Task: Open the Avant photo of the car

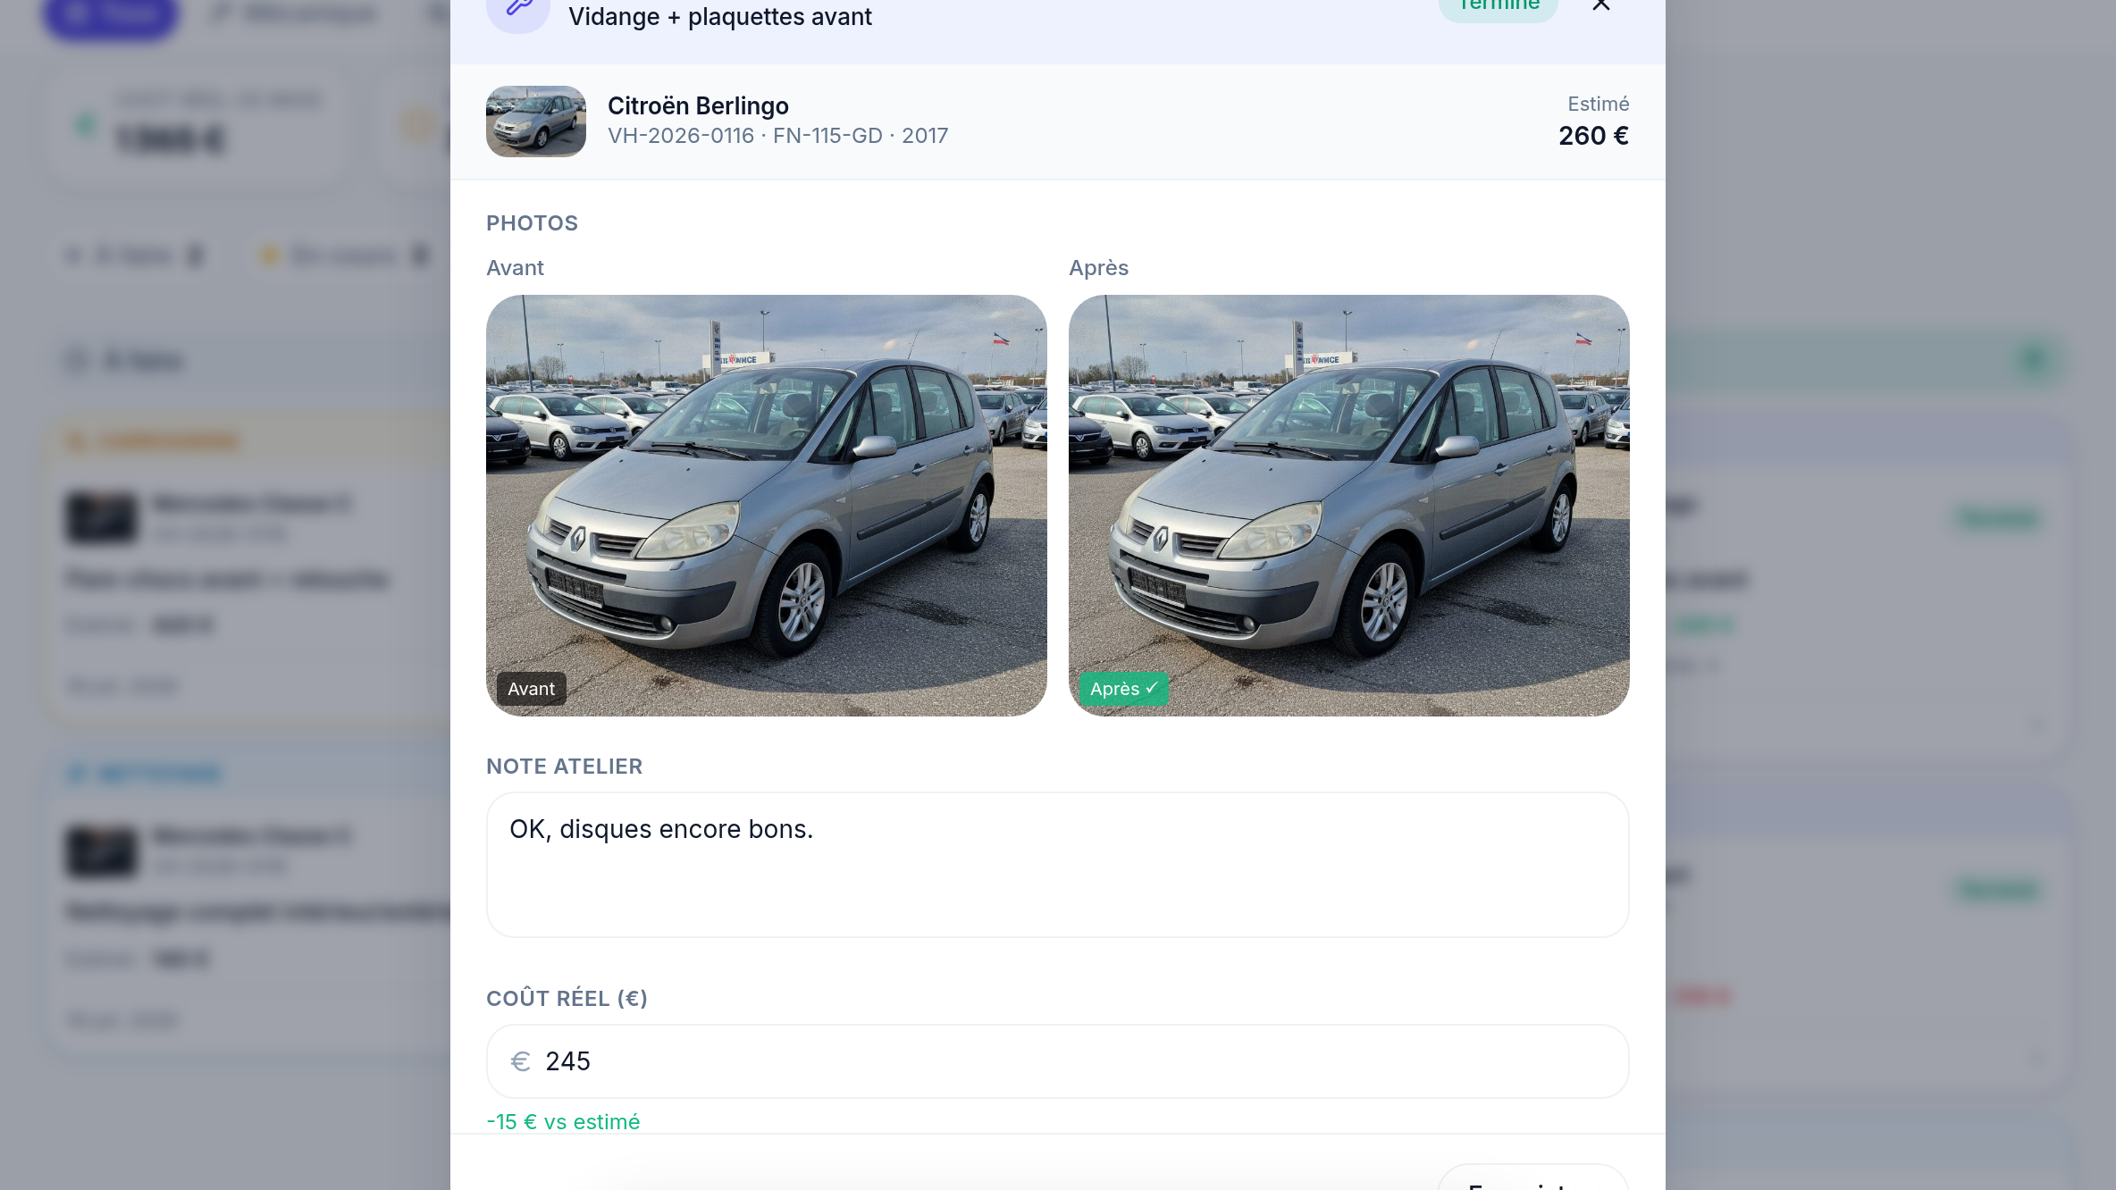Action: pos(767,506)
